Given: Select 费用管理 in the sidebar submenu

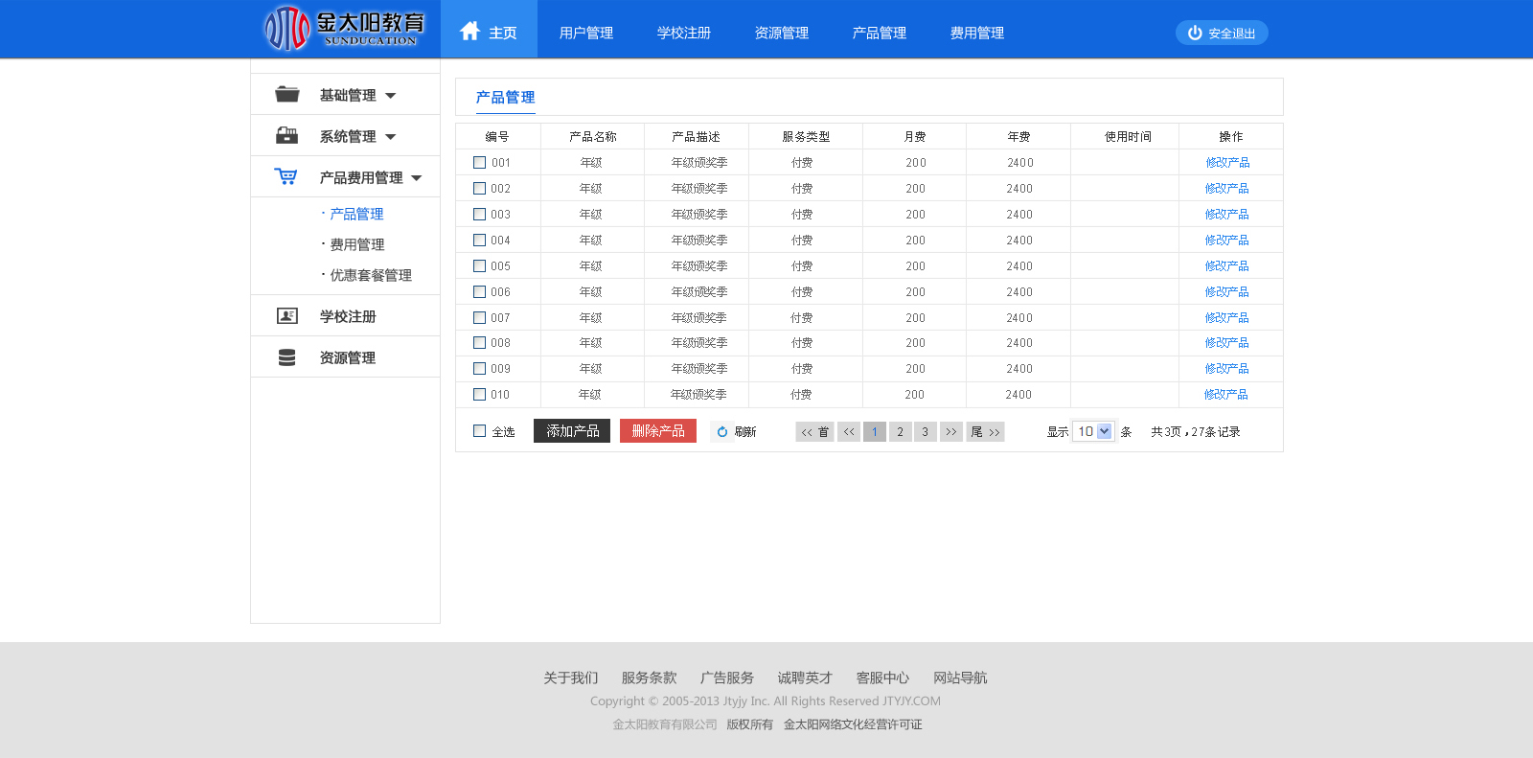Looking at the screenshot, I should pyautogui.click(x=357, y=244).
